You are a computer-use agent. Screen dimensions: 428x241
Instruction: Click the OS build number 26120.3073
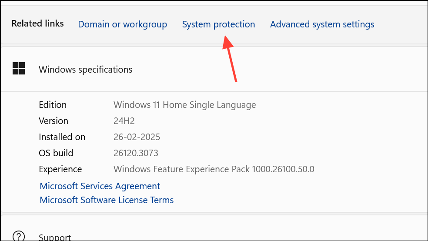point(136,153)
